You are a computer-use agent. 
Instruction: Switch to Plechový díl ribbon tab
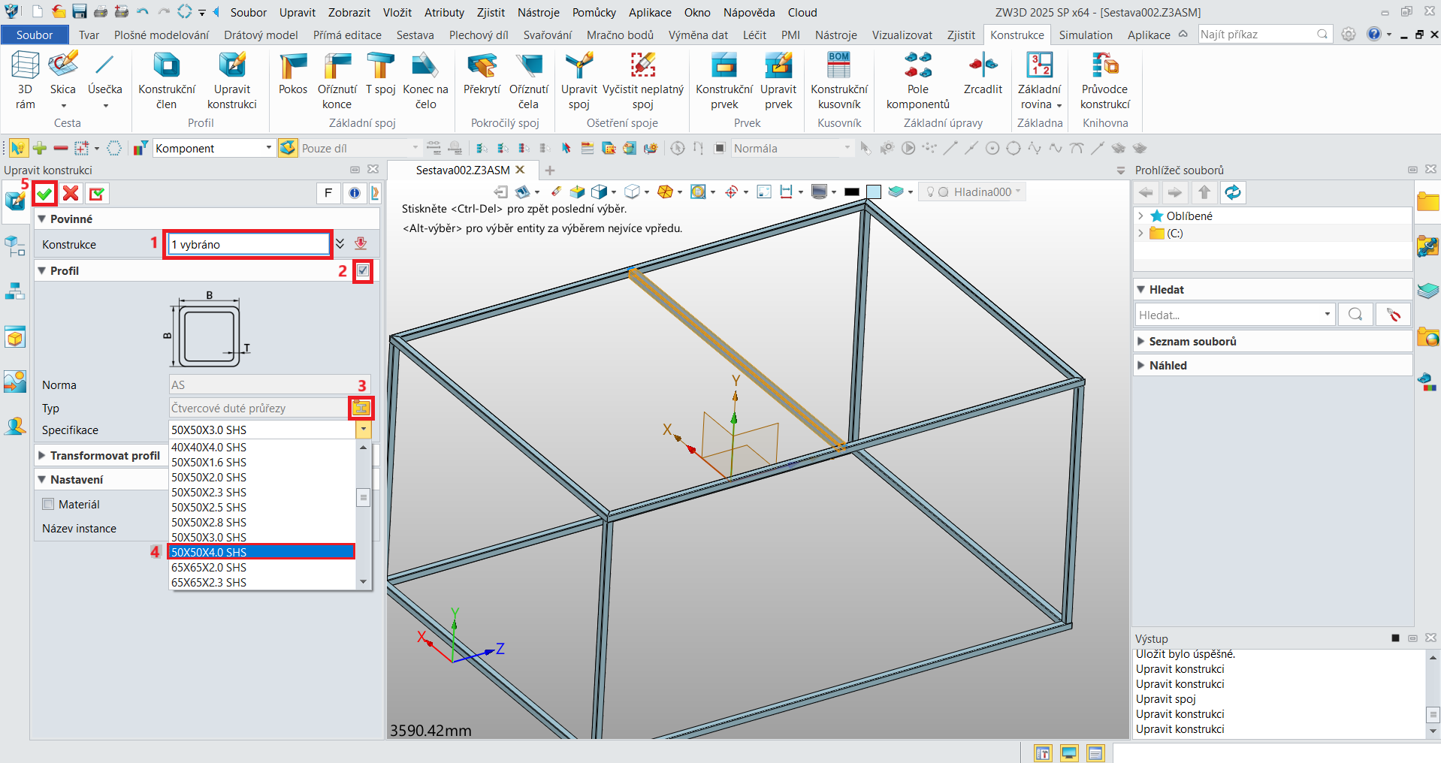[x=479, y=35]
